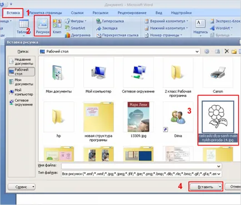Select the hp folder
The image size is (241, 205).
(x=58, y=120)
